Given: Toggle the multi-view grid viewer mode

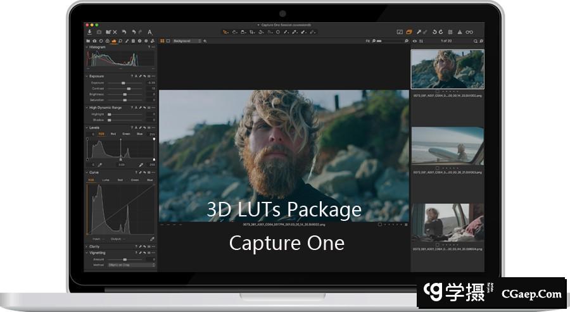Looking at the screenshot, I should pos(162,41).
